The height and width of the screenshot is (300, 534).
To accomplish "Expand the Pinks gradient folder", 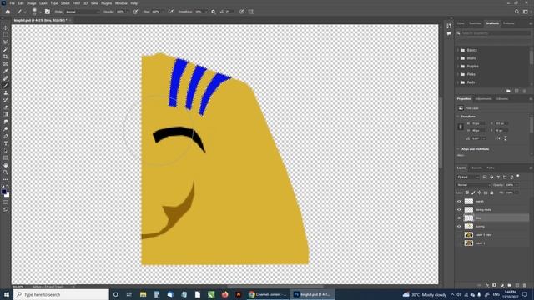I will click(458, 74).
